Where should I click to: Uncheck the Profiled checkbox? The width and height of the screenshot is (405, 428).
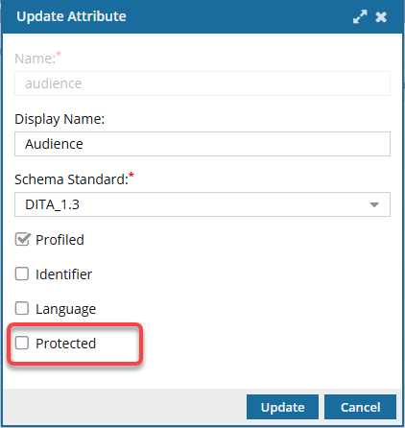tap(22, 239)
